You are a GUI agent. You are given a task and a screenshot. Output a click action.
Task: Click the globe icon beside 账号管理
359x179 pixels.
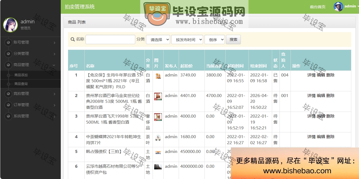[9, 42]
